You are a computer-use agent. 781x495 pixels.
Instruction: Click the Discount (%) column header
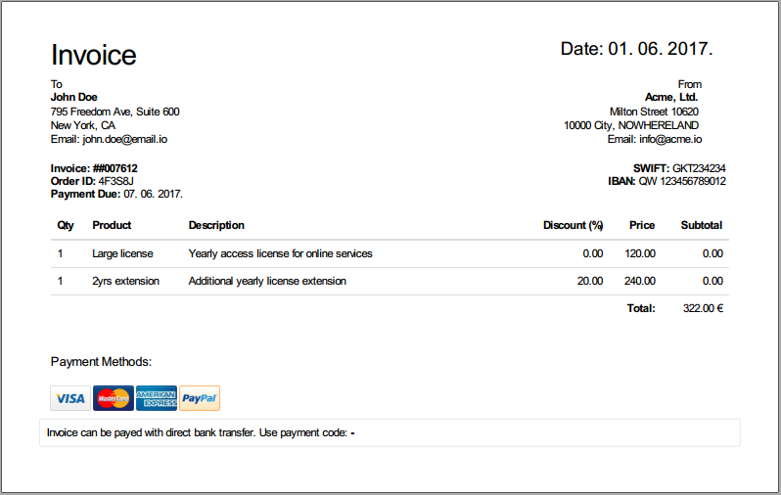pyautogui.click(x=573, y=225)
